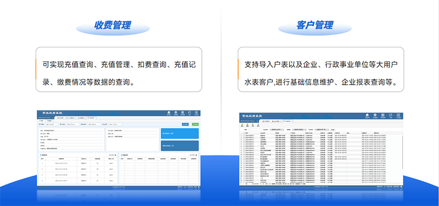This screenshot has height=206, width=439.
Task: Tick the checkbox of row 10 in the customer table
Action: [244, 155]
